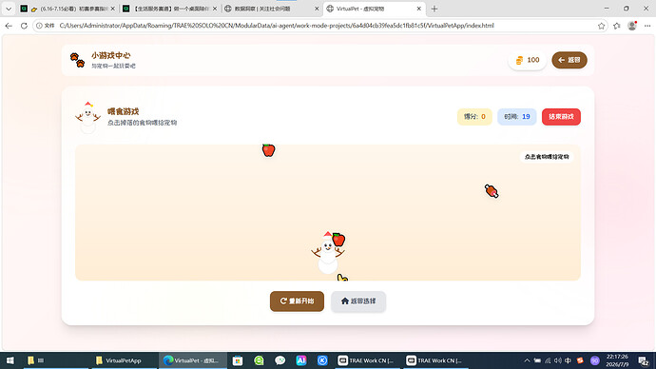Open the AI app in taskbar
The width and height of the screenshot is (656, 369).
point(301,360)
